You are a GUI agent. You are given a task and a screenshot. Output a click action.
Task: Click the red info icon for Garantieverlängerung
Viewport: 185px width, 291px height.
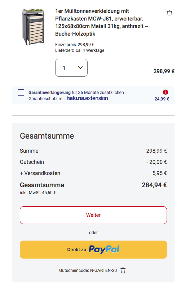pyautogui.click(x=165, y=92)
